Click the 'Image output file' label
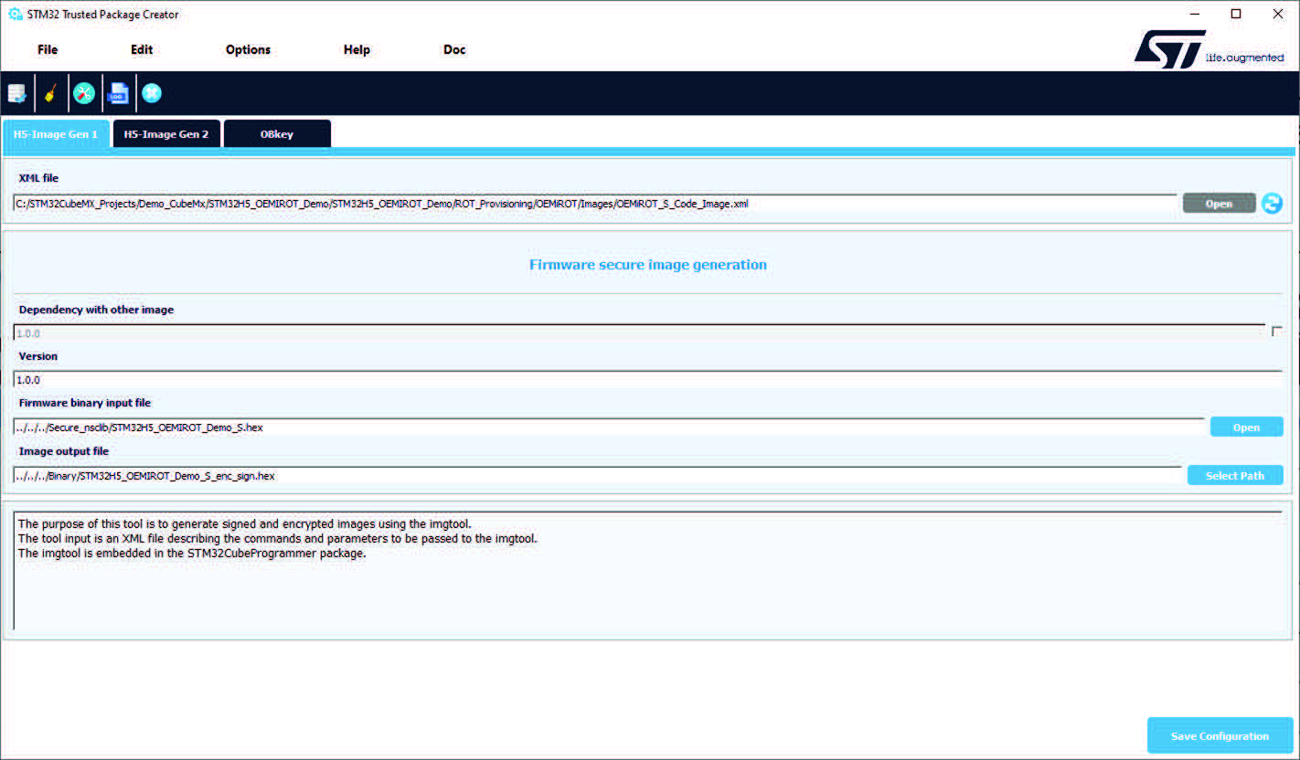 (x=64, y=451)
